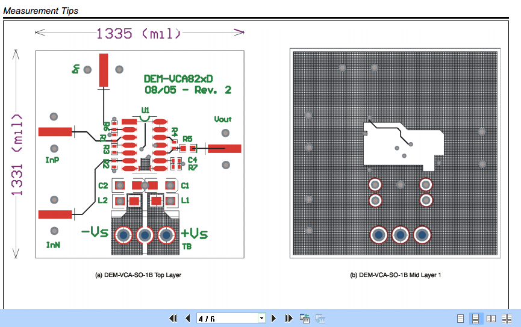The width and height of the screenshot is (521, 327).
Task: Click the DEM-VCA-SO-1B Mid Layer 1 board image
Action: point(395,153)
